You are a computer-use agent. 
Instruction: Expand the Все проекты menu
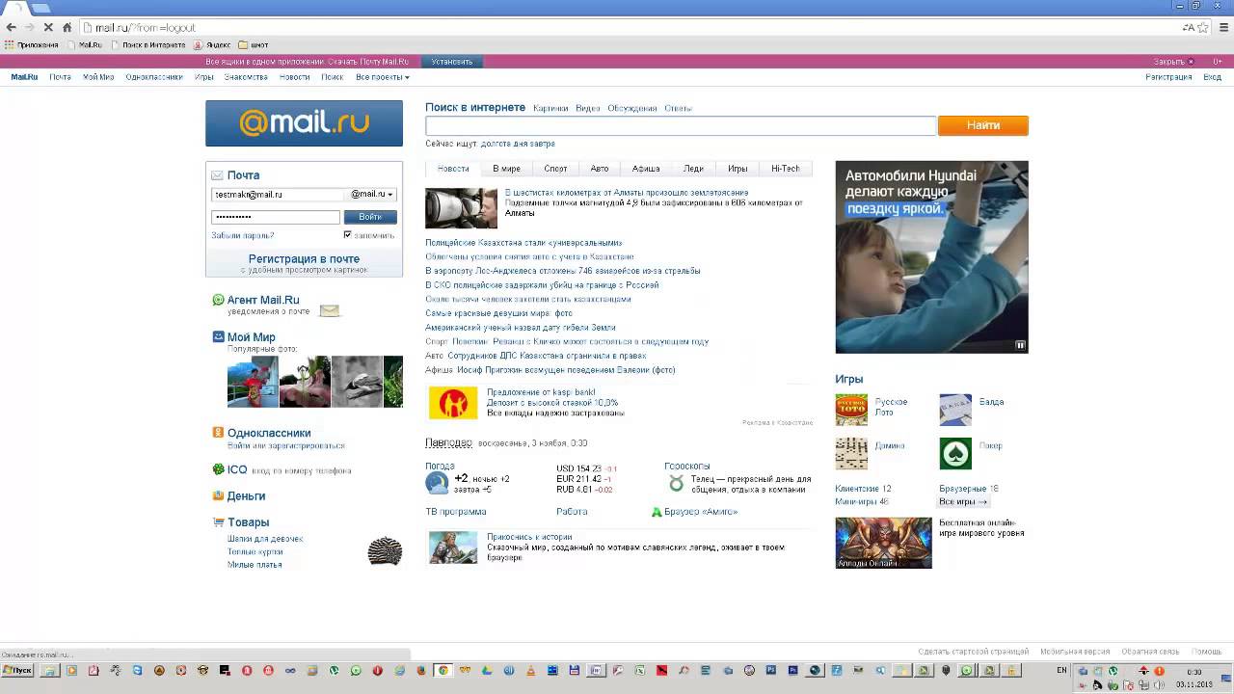click(x=382, y=77)
